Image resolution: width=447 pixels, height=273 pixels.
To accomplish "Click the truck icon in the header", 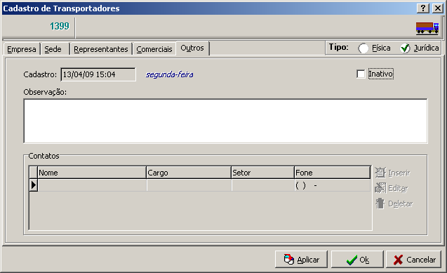I will tap(427, 28).
